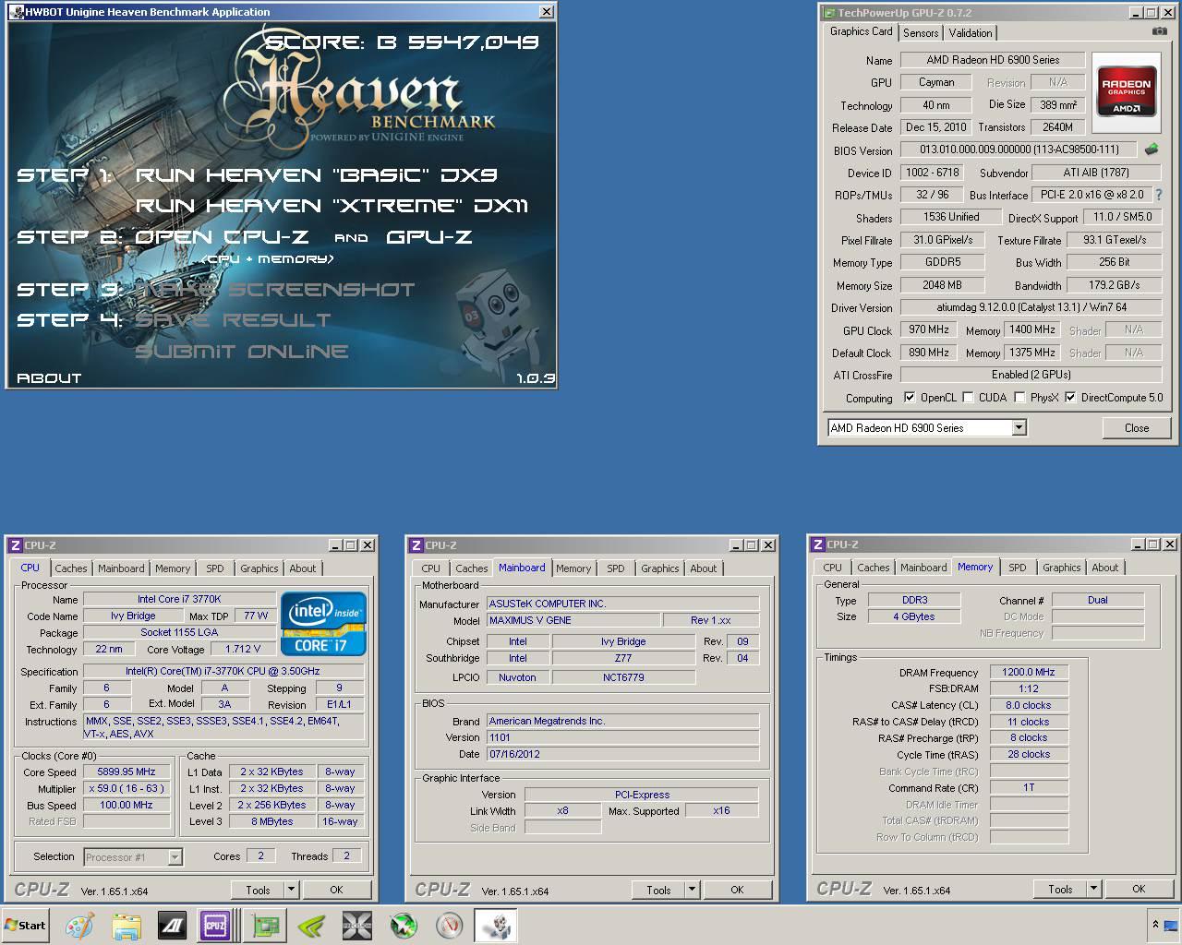Open the SPD tab in the CPU-Z Mainboard window
This screenshot has height=945, width=1182.
(616, 568)
